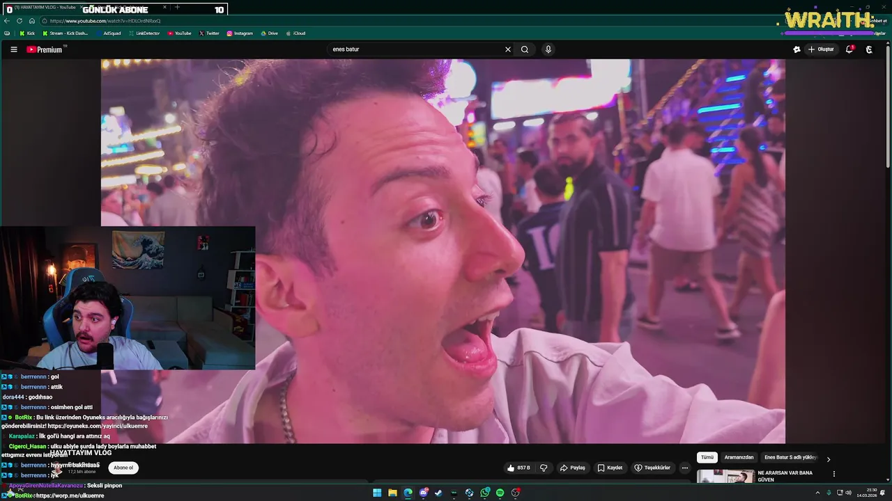Click the Abone ol subscribe button

[x=123, y=468]
